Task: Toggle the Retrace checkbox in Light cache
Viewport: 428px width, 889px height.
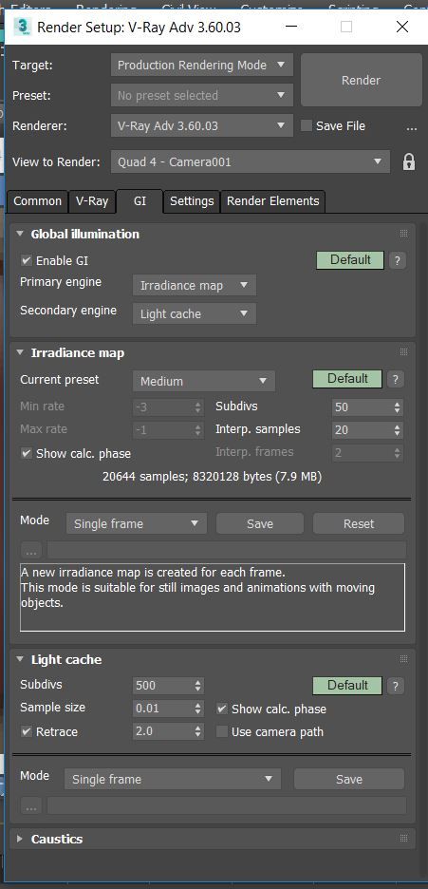Action: (x=26, y=732)
